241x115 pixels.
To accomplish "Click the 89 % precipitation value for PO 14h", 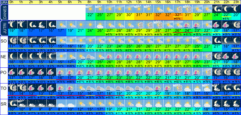I will [148, 82].
